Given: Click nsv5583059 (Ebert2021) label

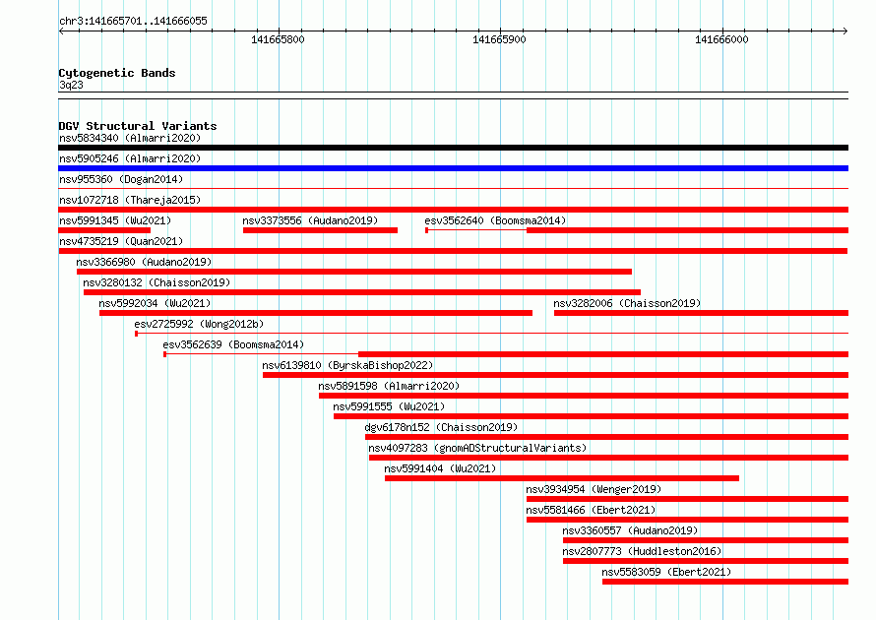Looking at the screenshot, I should pos(666,572).
